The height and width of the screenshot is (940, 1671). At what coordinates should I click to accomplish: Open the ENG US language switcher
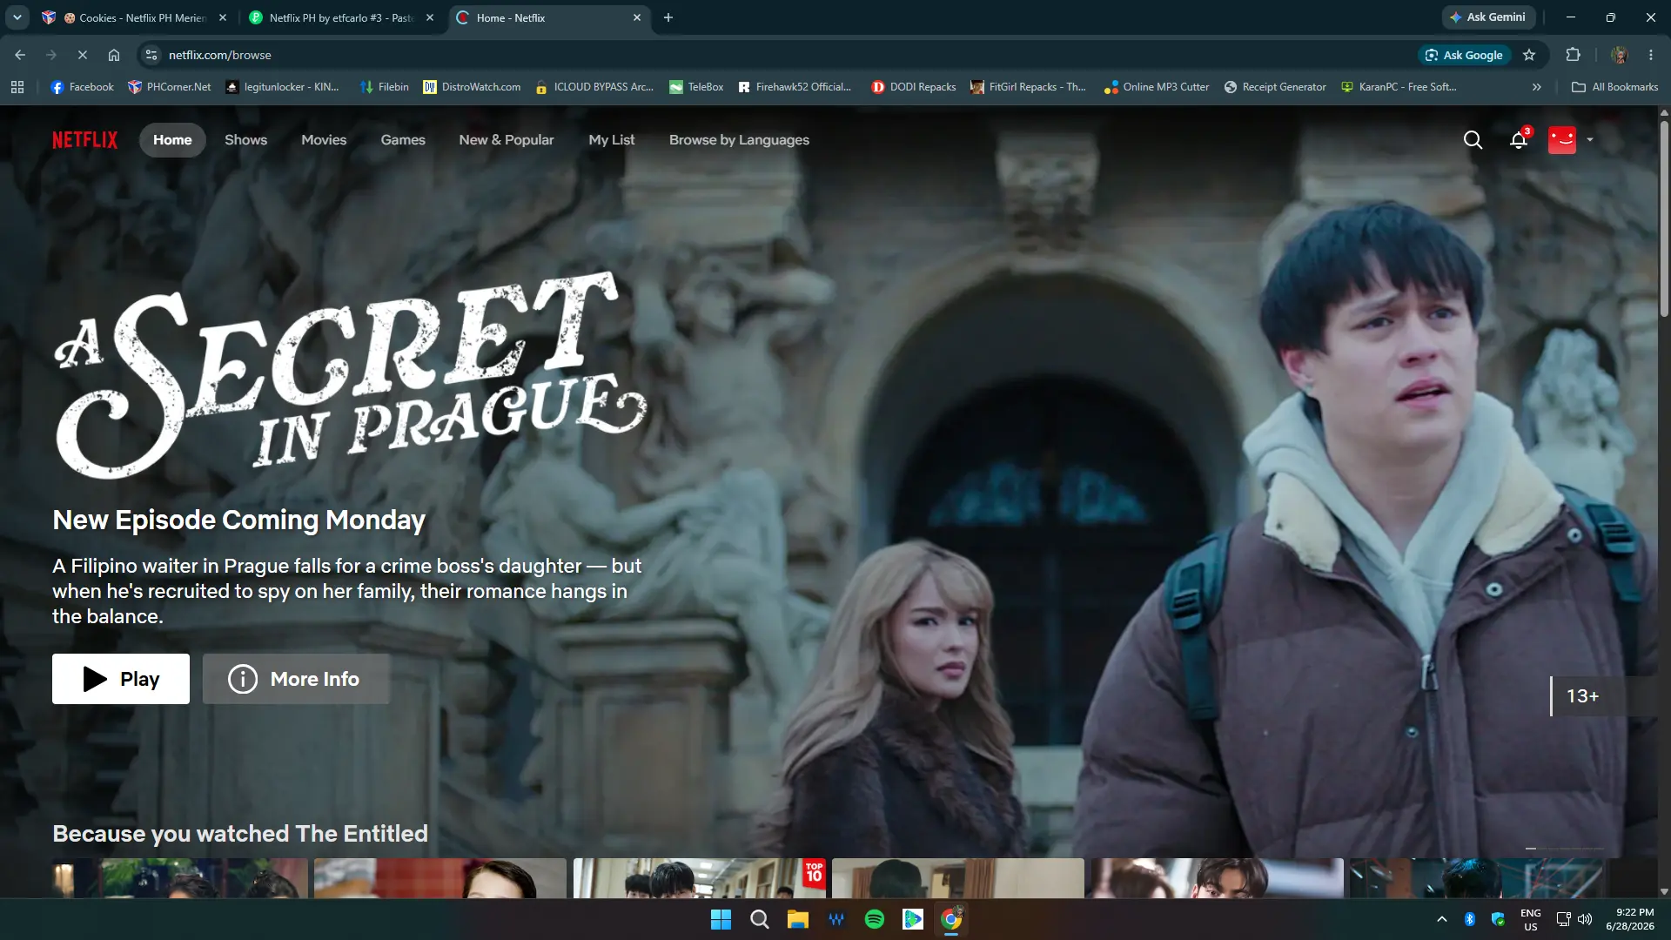click(1530, 919)
